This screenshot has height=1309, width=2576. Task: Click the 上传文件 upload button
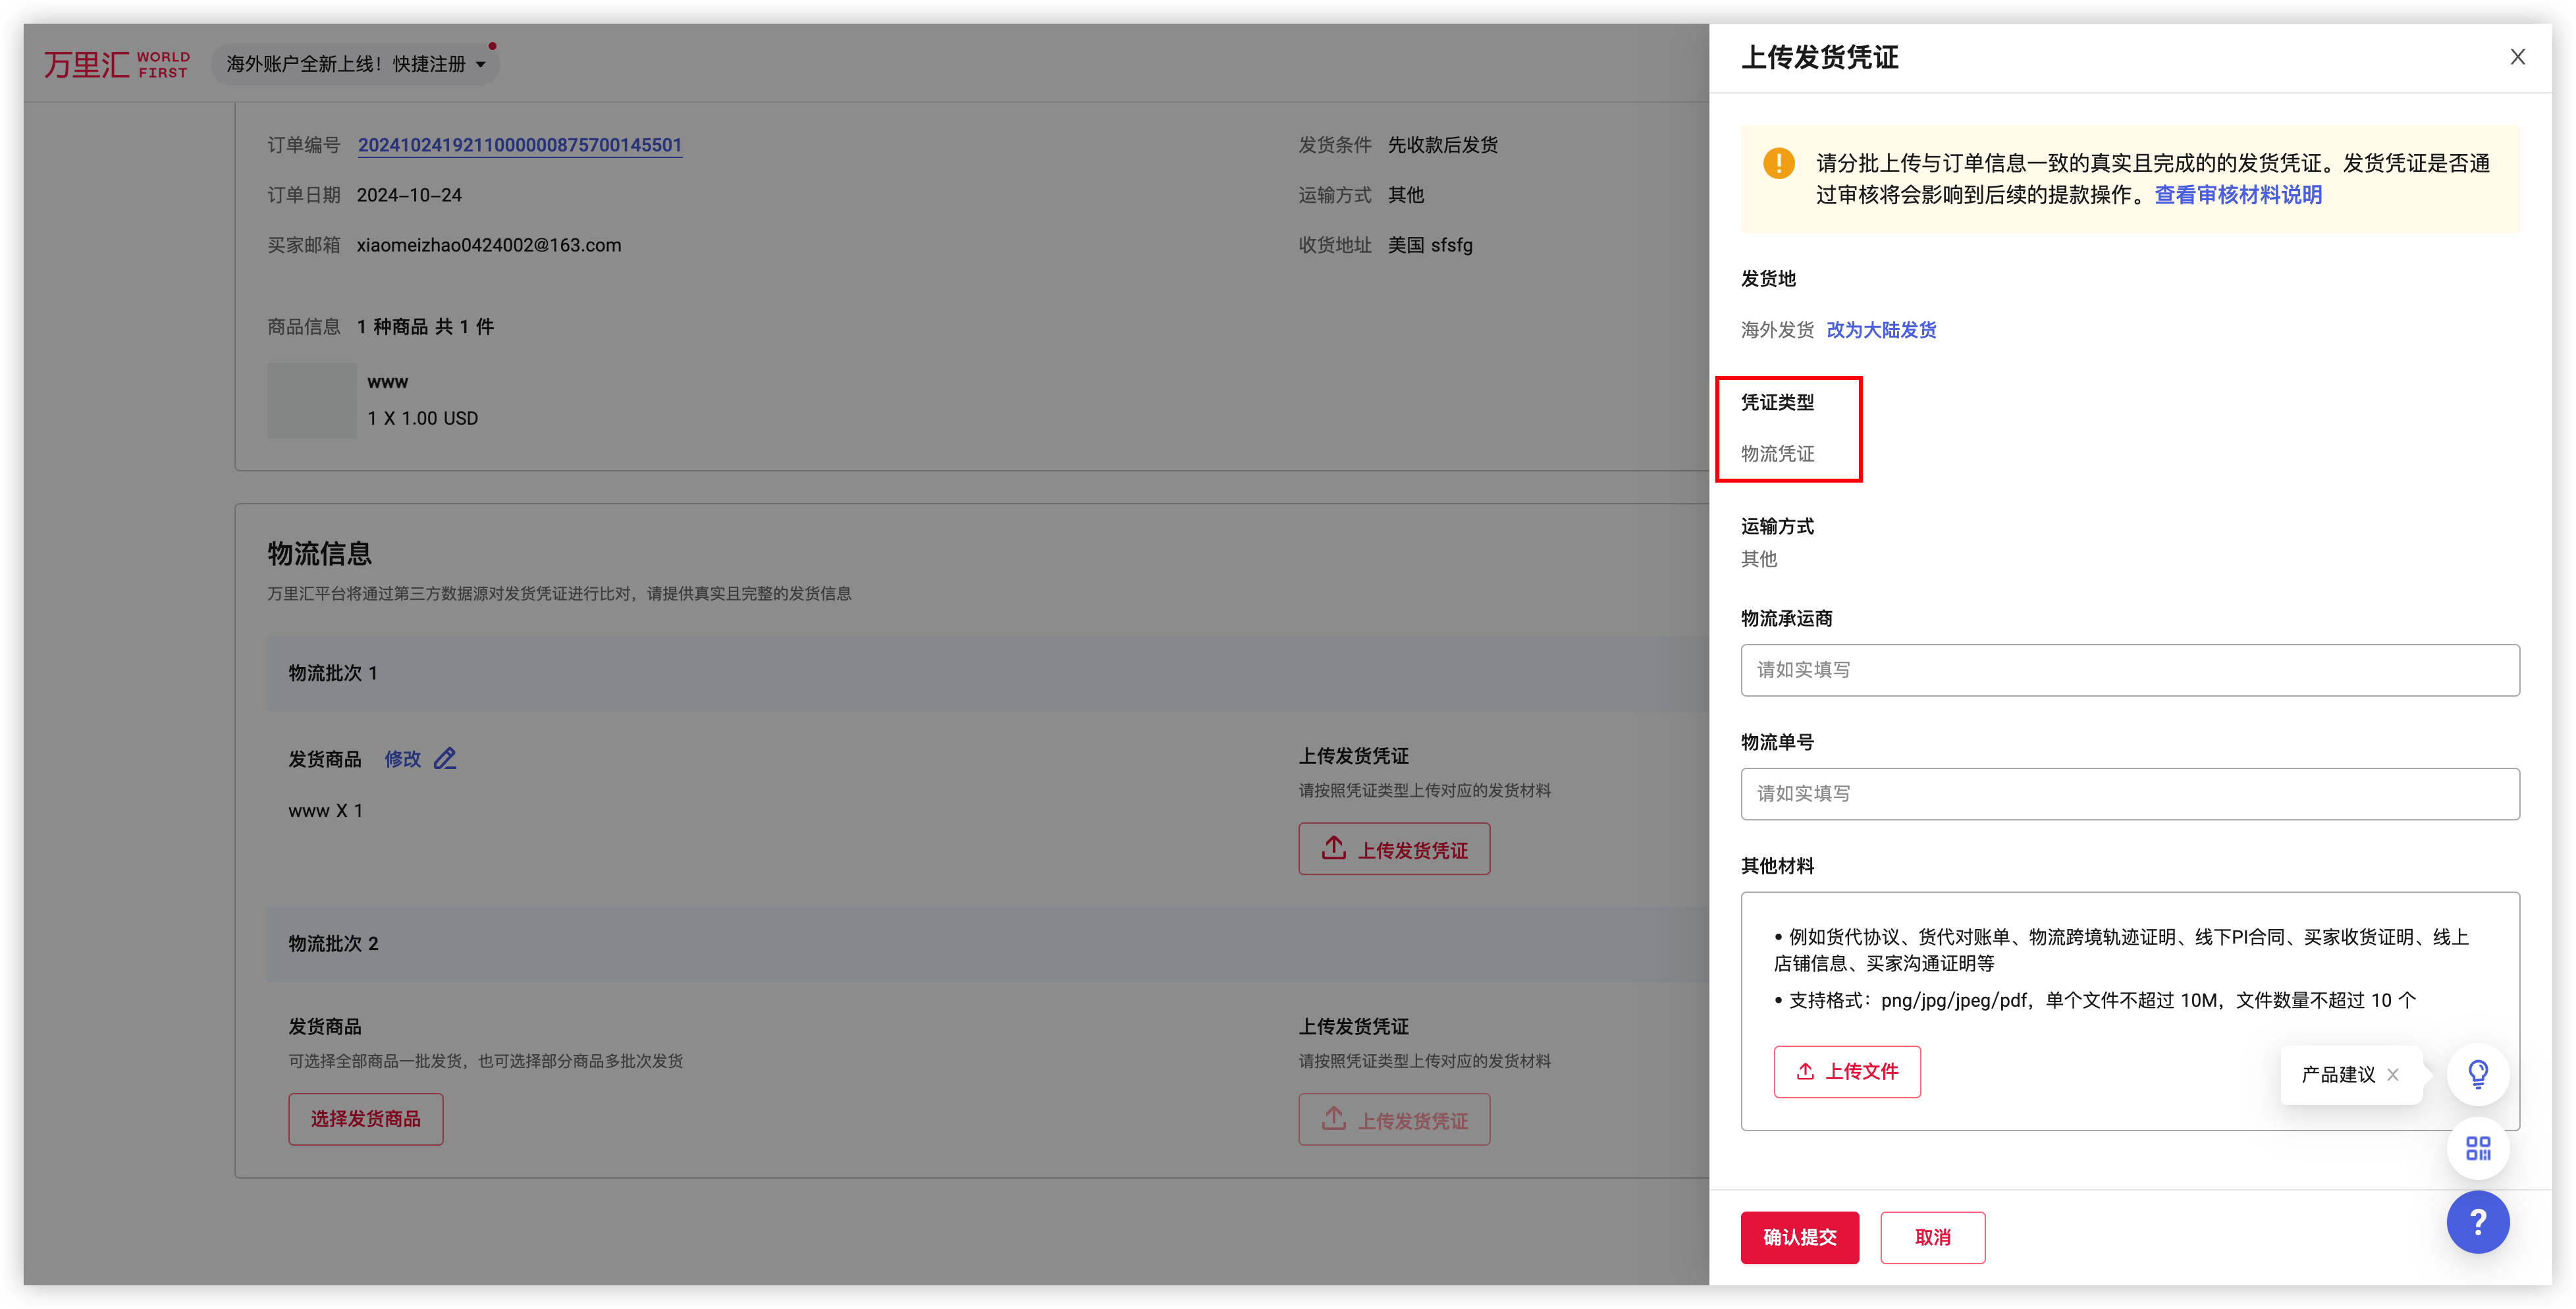coord(1846,1071)
